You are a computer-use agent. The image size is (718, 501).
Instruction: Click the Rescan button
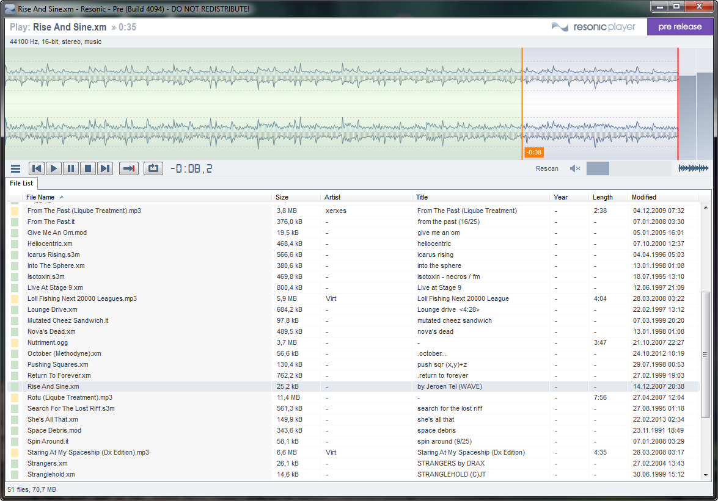pyautogui.click(x=547, y=169)
